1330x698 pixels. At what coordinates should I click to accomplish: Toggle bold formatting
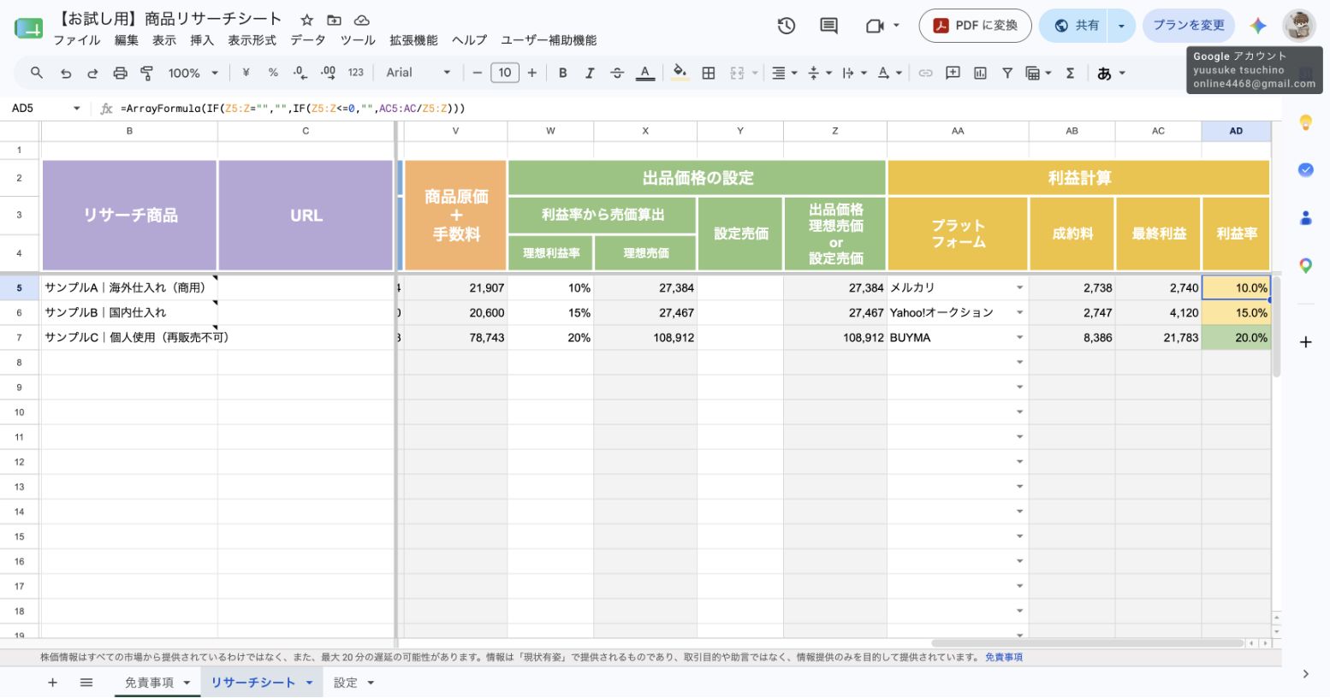click(x=562, y=73)
